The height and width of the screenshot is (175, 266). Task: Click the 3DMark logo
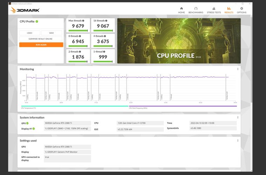pos(25,10)
